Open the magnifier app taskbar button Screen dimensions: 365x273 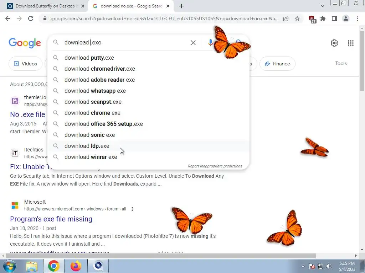coord(98,266)
